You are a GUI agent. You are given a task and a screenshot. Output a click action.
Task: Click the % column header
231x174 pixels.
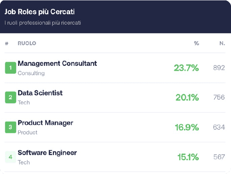tap(196, 43)
